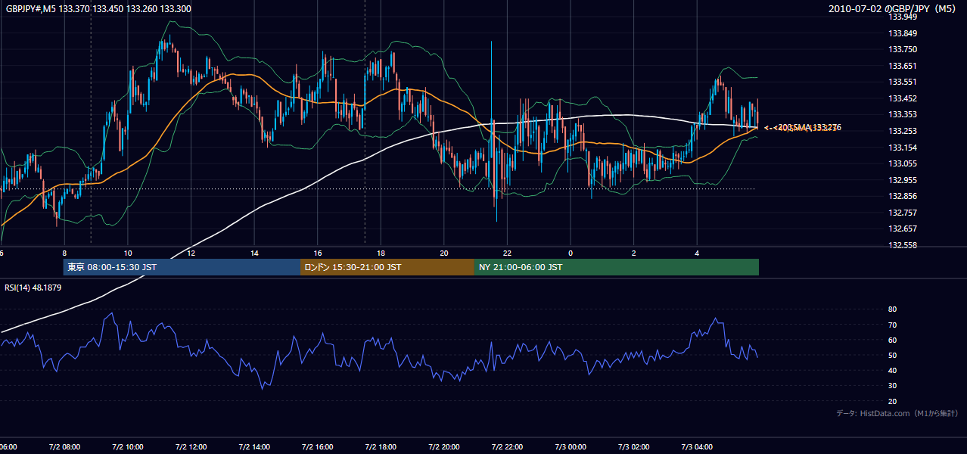967x454 pixels.
Task: Click the 133.055 price axis label
Action: point(903,163)
